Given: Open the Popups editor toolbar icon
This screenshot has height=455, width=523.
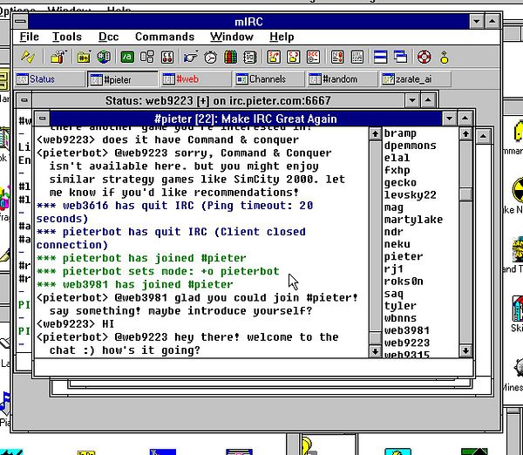Looking at the screenshot, I should click(147, 57).
